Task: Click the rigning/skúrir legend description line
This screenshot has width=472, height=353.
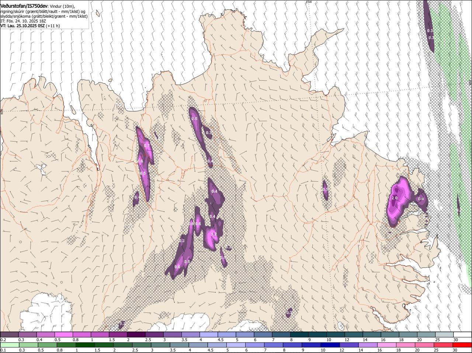Action: [42, 11]
